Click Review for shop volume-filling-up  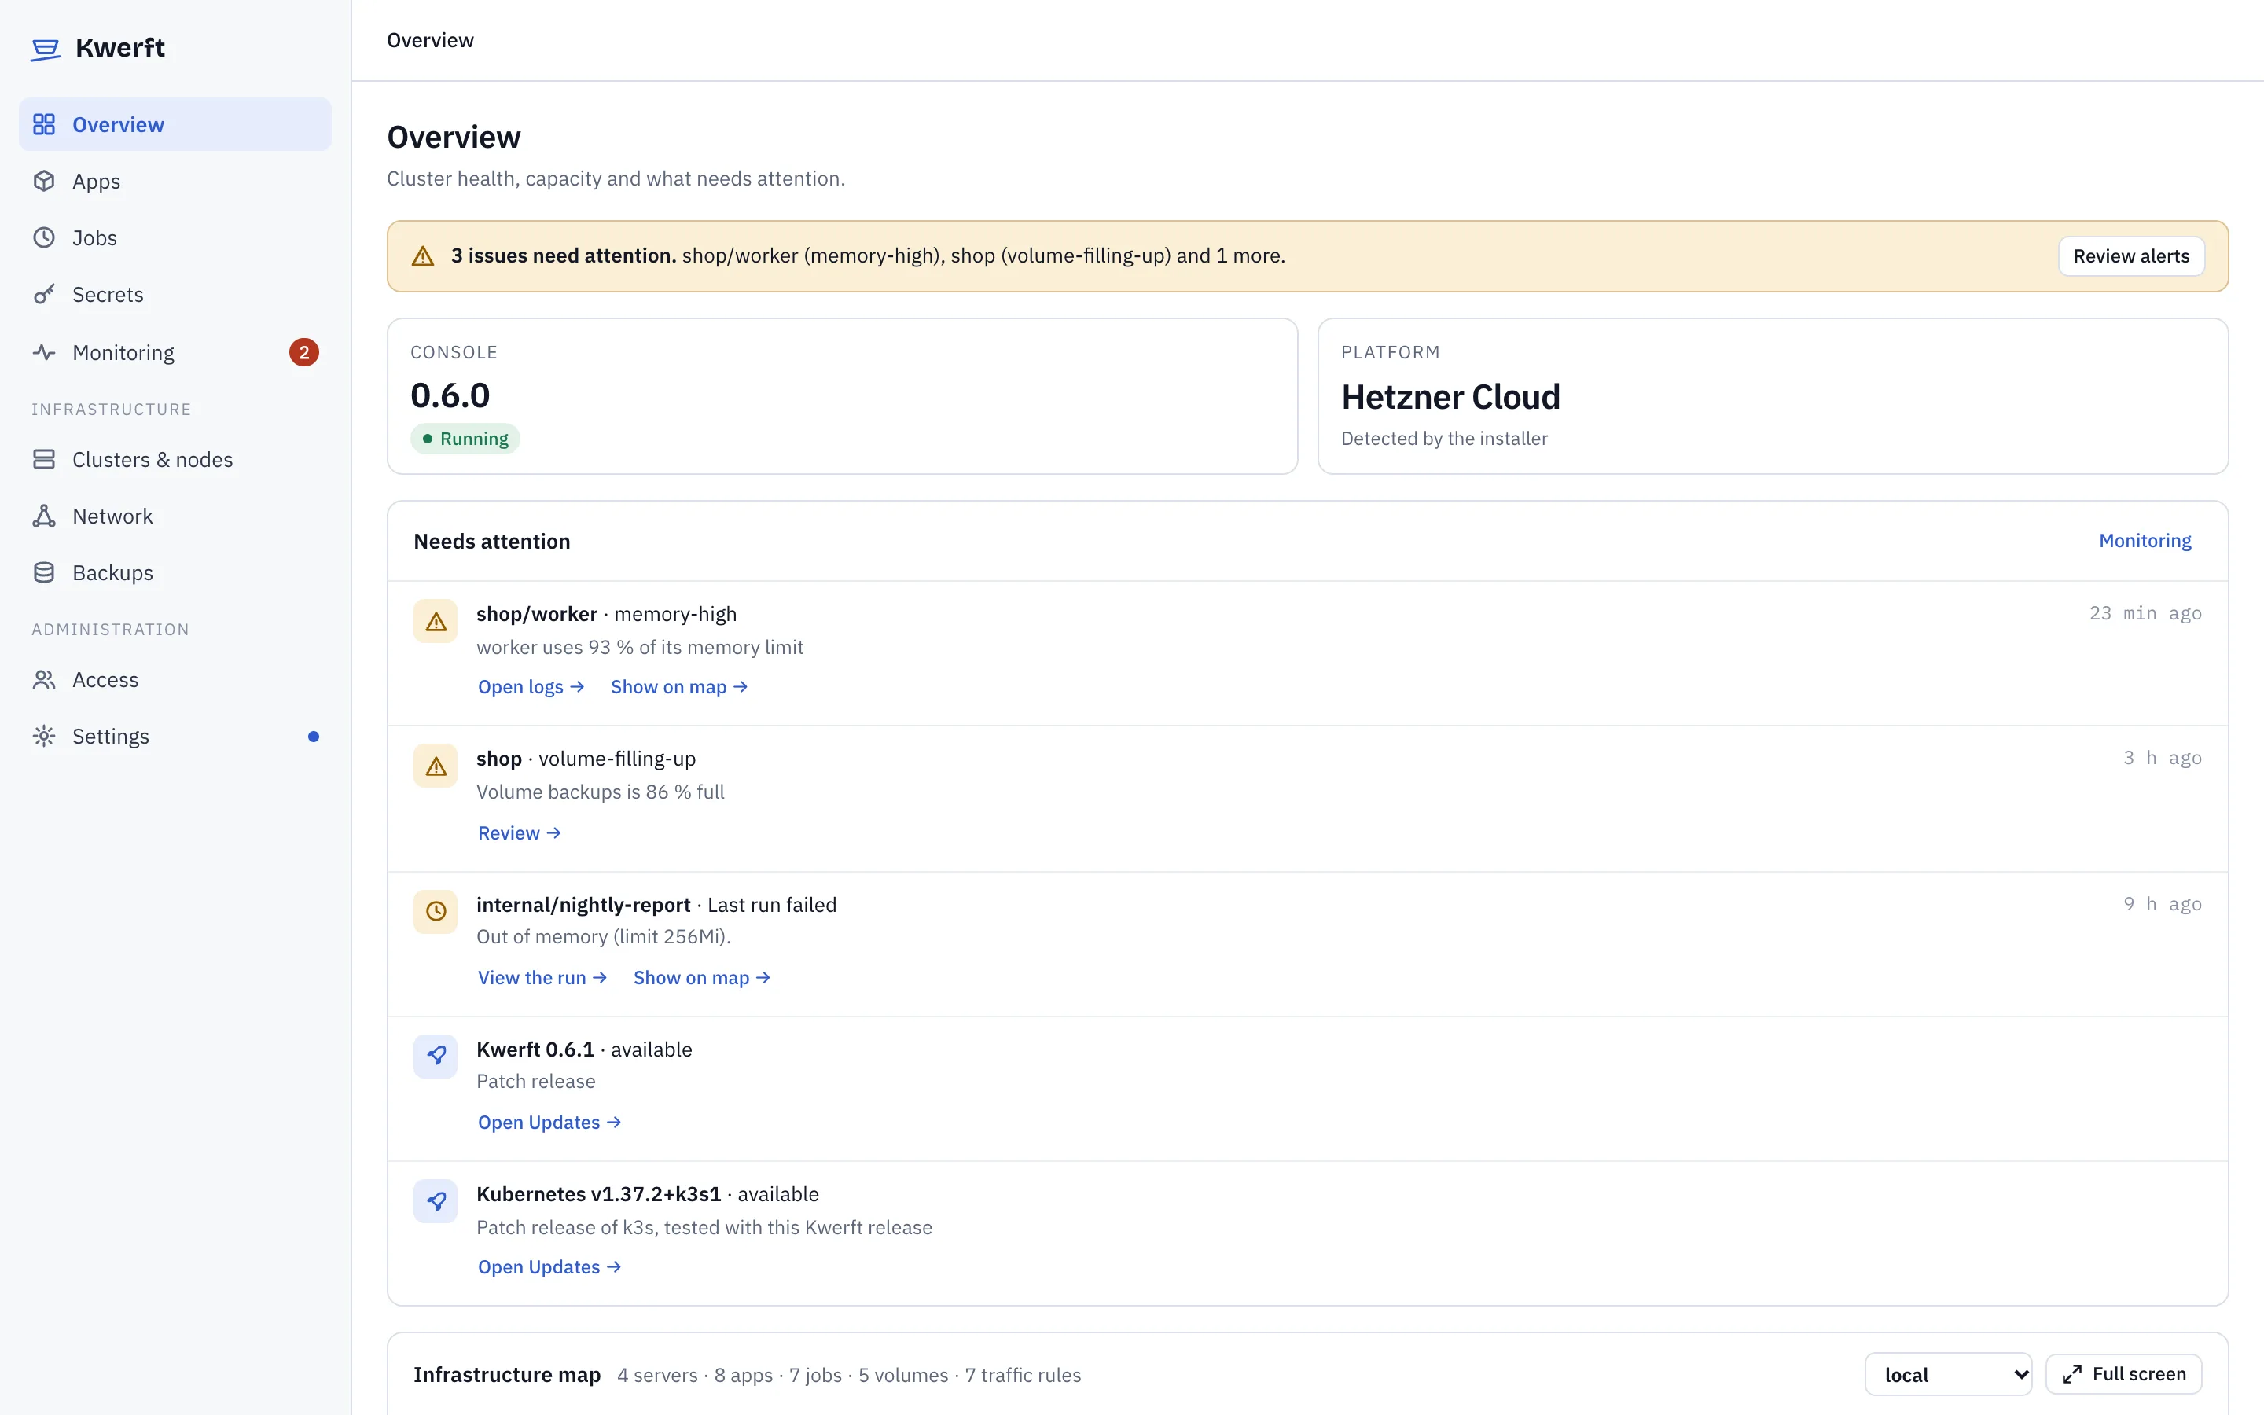pos(519,833)
